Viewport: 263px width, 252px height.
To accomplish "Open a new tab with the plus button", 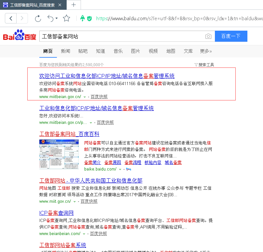I will 74,5.
